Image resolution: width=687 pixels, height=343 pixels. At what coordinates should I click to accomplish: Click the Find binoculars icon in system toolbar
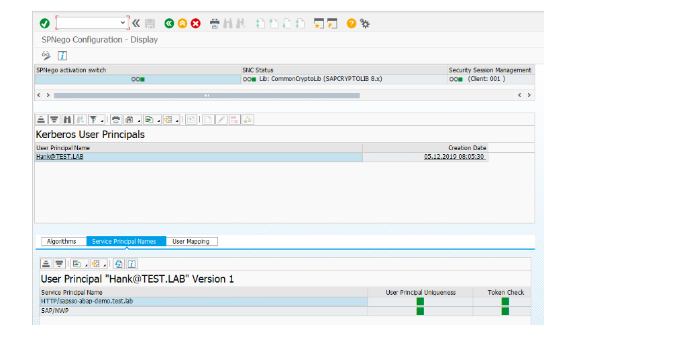coord(227,23)
